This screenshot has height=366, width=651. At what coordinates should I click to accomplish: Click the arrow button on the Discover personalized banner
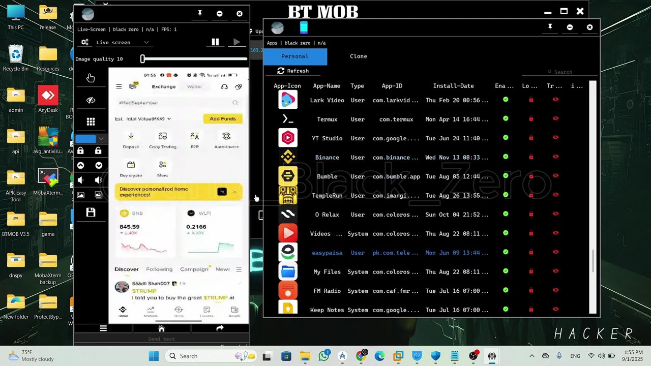click(222, 192)
